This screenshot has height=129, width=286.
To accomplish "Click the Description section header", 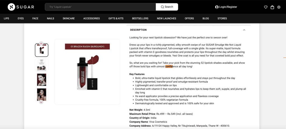I will coord(189,30).
